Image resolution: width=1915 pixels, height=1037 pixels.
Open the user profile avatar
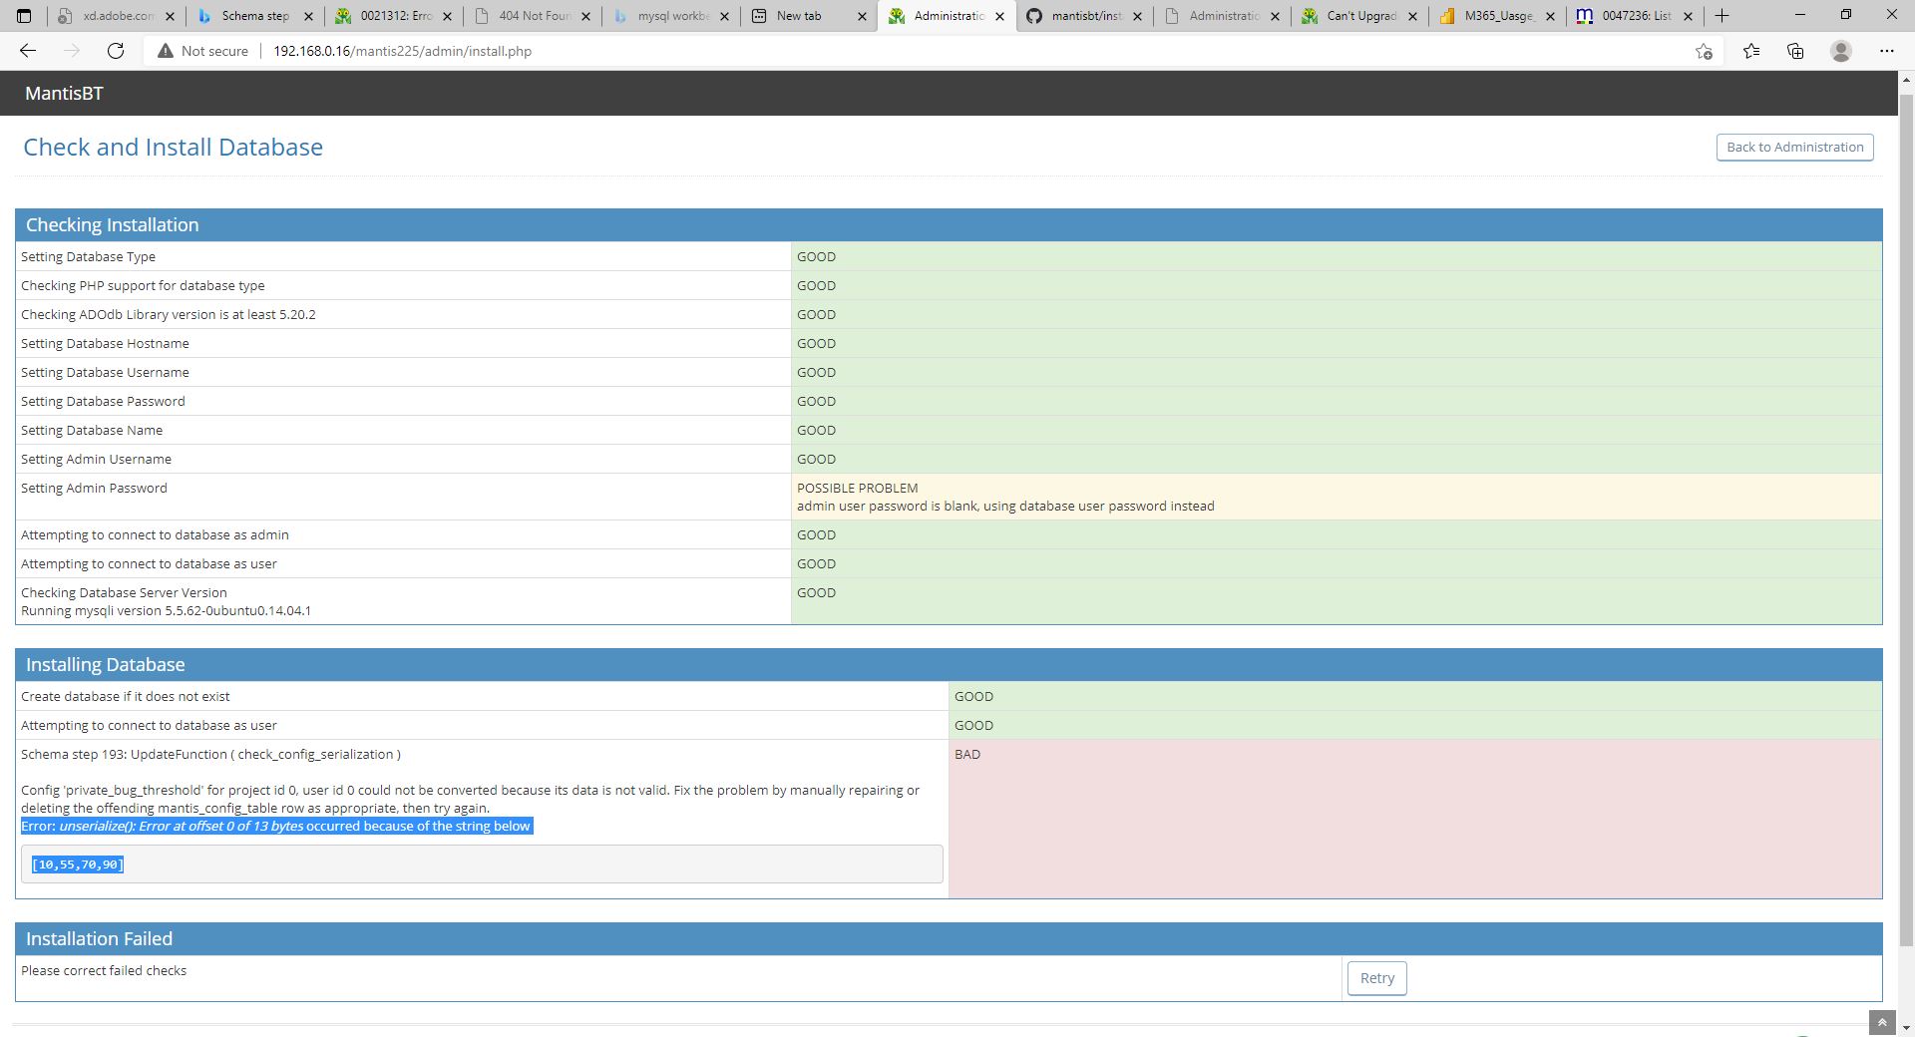pyautogui.click(x=1840, y=51)
